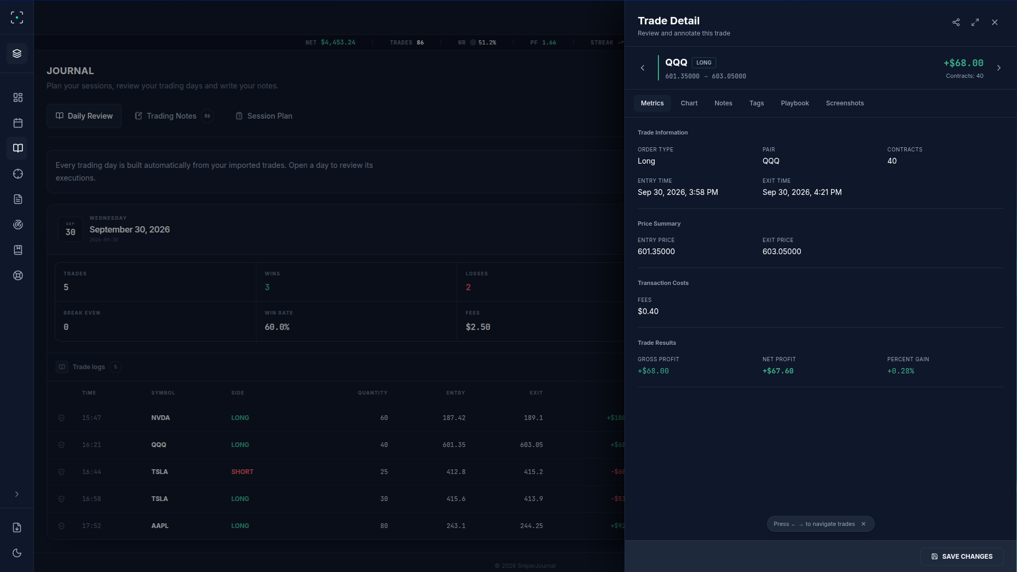
Task: Select Daily Review tab
Action: [x=84, y=116]
